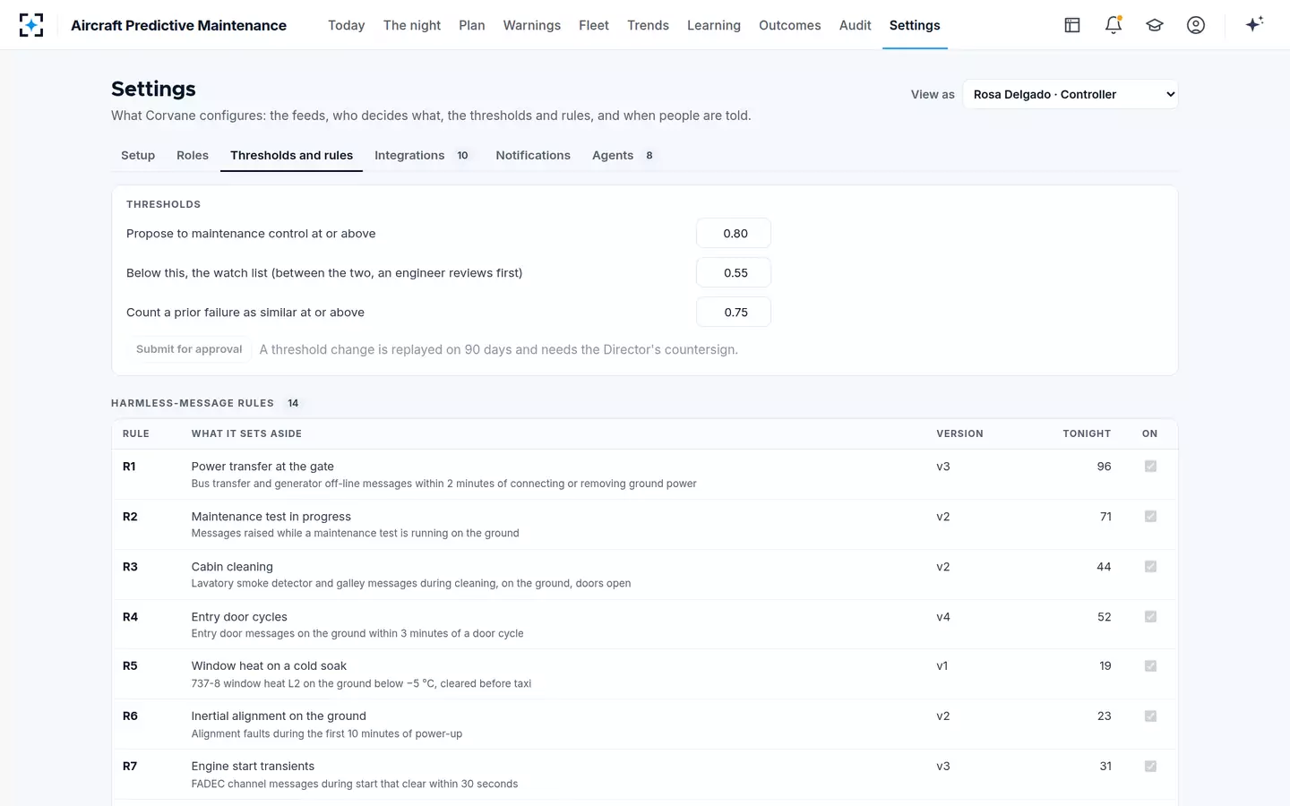Go to the Today menu item
Viewport: 1290px width, 806px height.
346,25
